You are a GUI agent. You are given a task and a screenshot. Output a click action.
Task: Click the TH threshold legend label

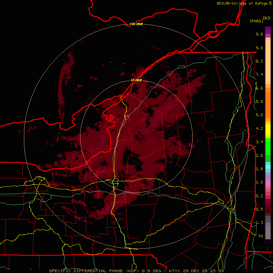coord(261,236)
